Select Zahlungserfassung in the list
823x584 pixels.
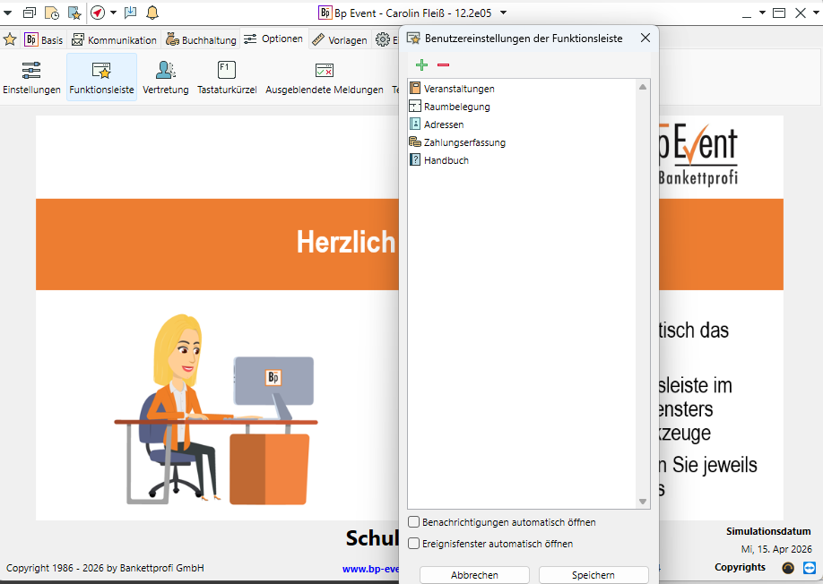464,142
